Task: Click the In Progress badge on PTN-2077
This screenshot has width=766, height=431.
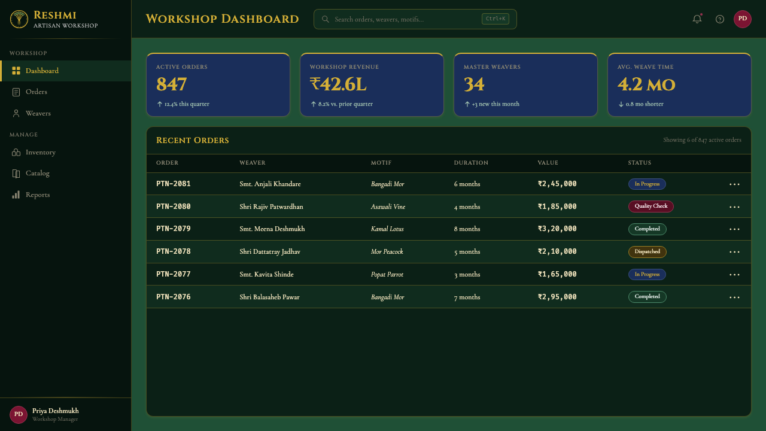Action: (647, 275)
